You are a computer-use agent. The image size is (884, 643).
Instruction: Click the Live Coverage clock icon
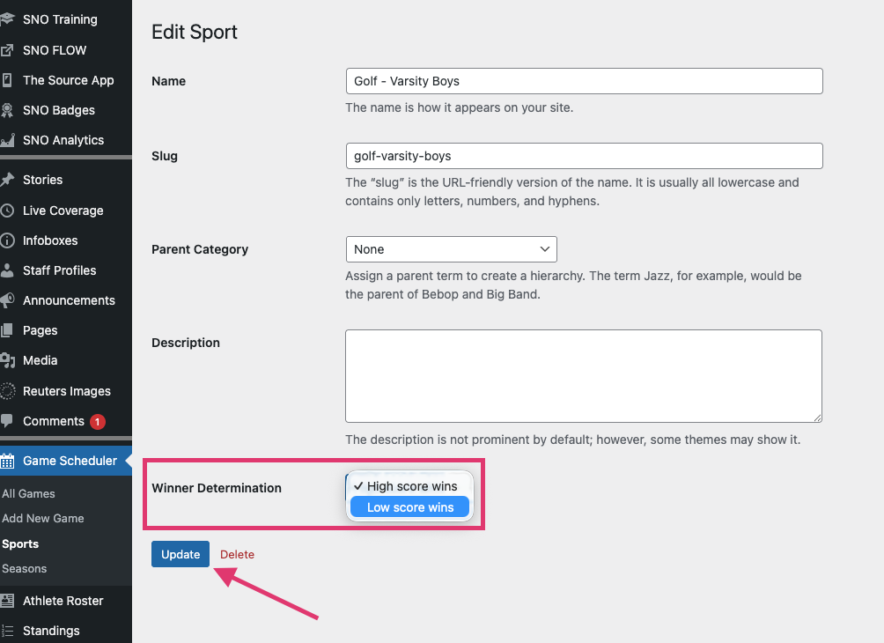coord(7,211)
